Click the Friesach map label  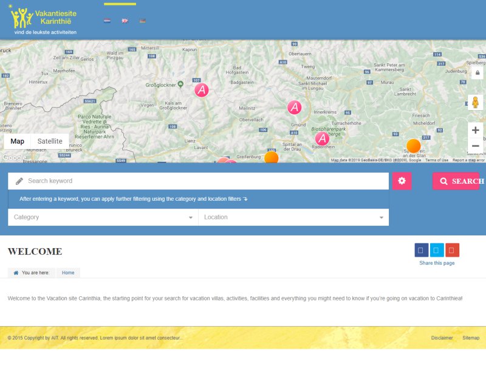pos(421,116)
